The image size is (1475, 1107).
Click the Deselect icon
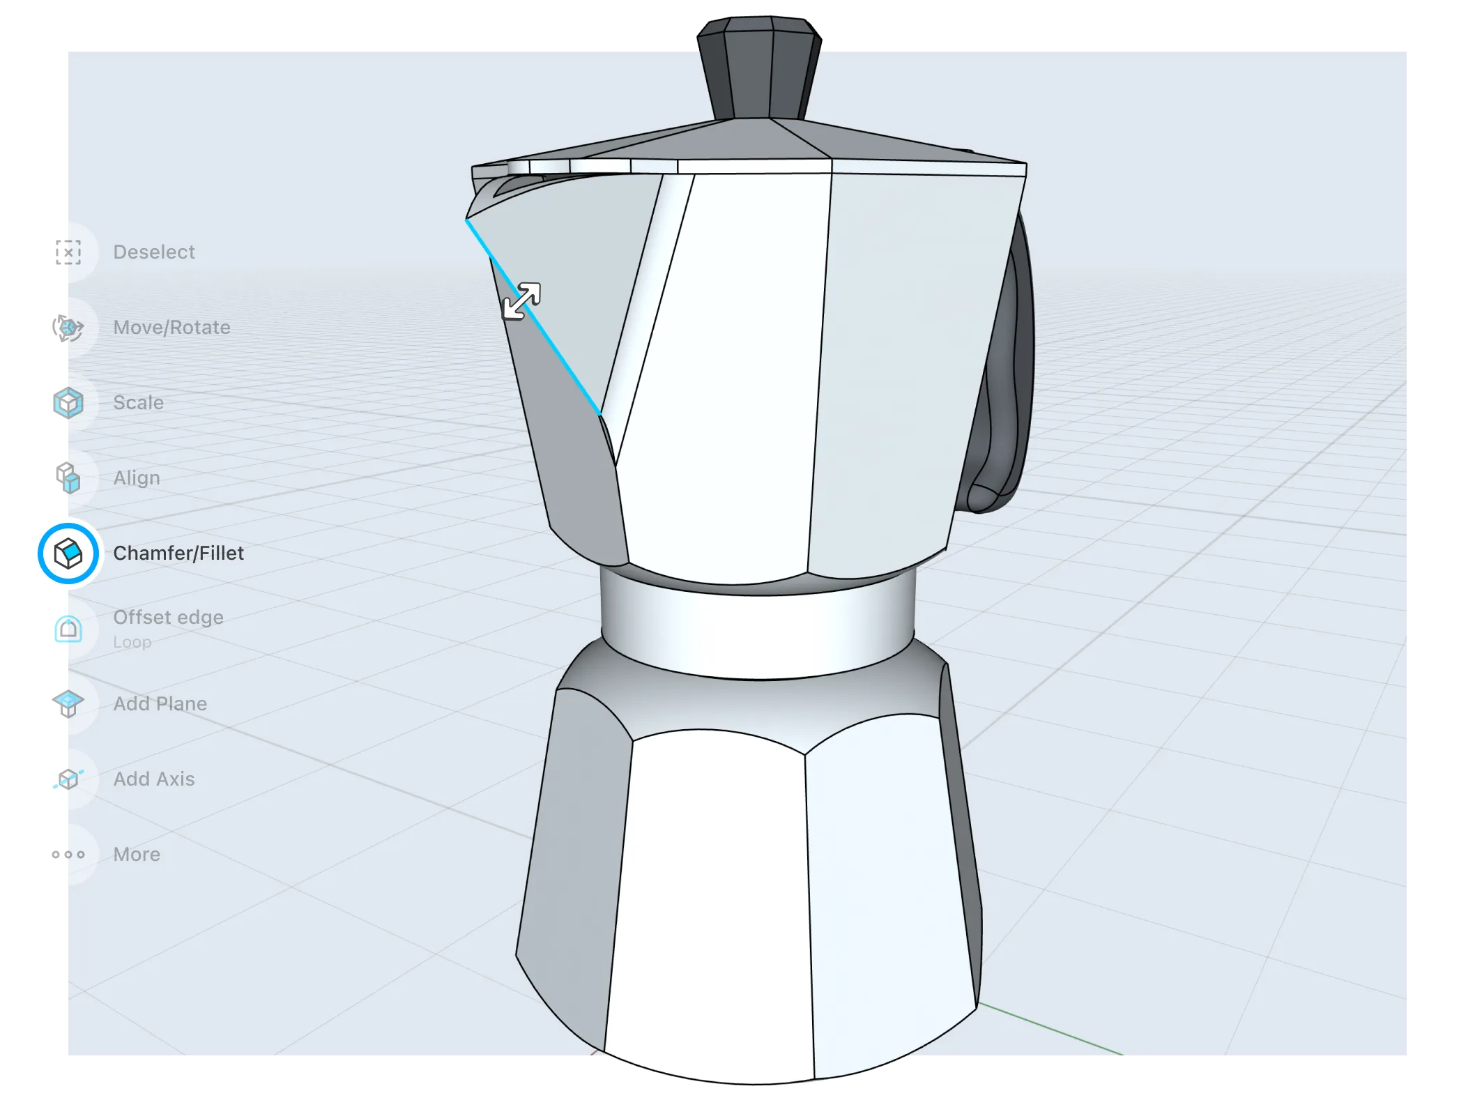tap(68, 252)
